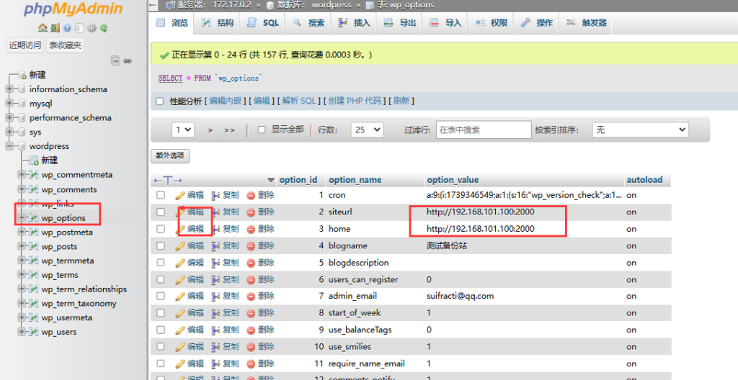
Task: Sort by the option_name column header
Action: (355, 180)
